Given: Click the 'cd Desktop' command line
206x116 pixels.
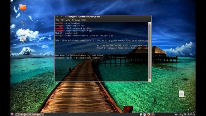Looking at the screenshot, I should [x=67, y=23].
